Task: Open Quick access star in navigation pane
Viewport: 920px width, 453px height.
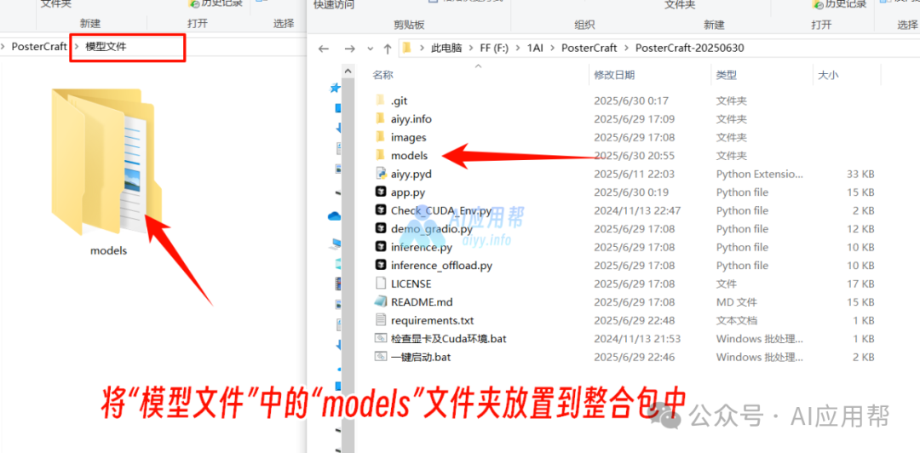Action: [336, 88]
